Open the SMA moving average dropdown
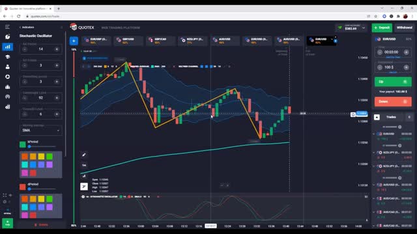The image size is (417, 234). click(x=40, y=130)
